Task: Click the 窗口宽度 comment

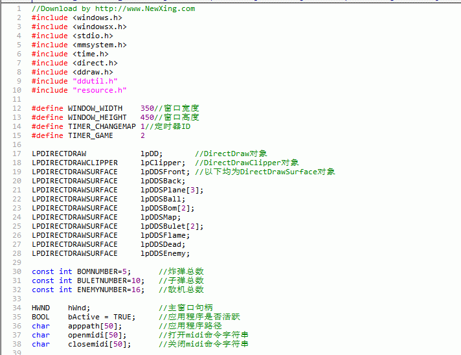Action: [177, 109]
